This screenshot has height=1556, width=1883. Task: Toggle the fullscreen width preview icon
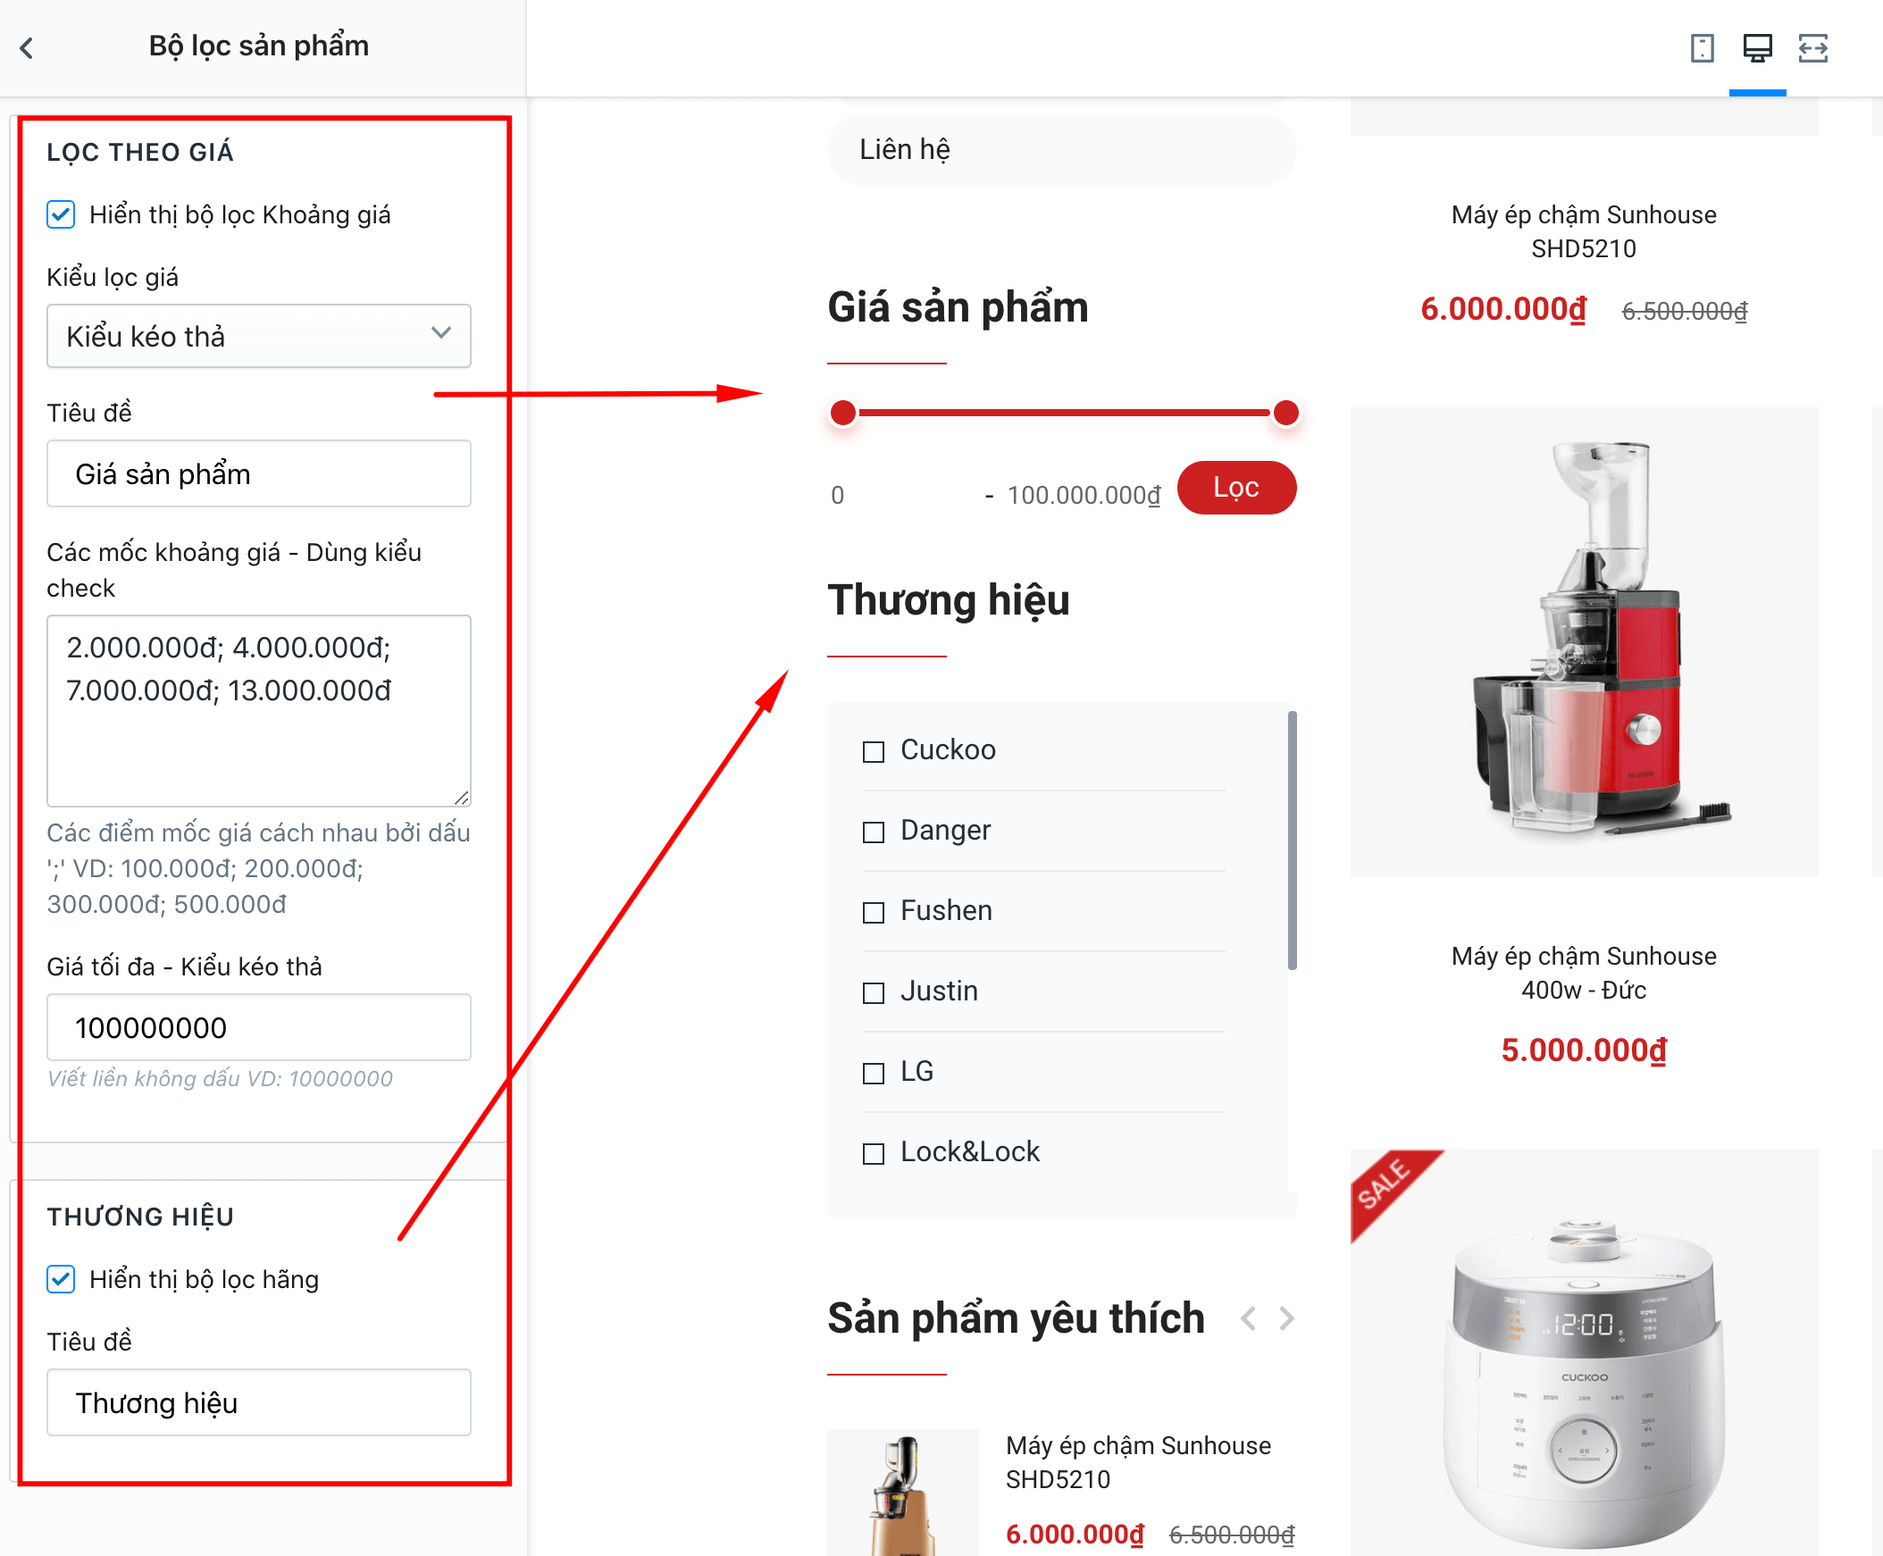(1813, 47)
